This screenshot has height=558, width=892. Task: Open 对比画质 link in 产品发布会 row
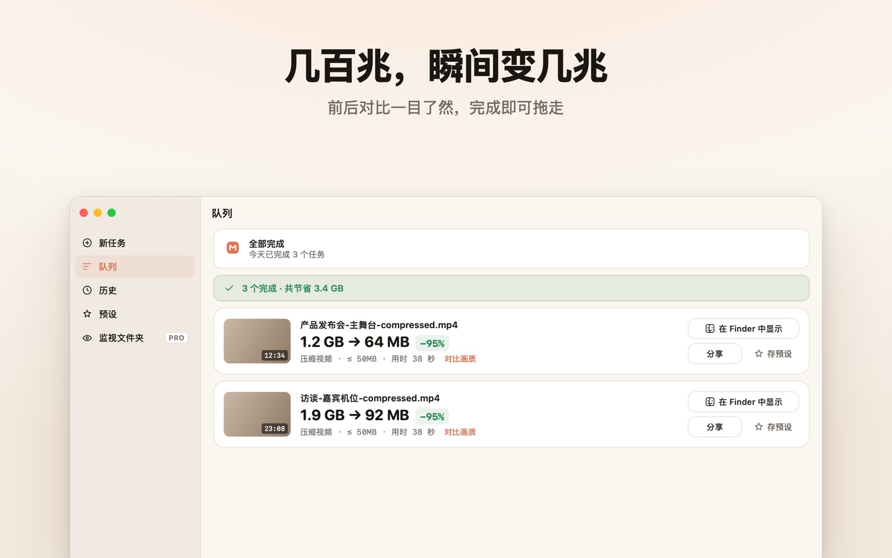click(x=460, y=359)
